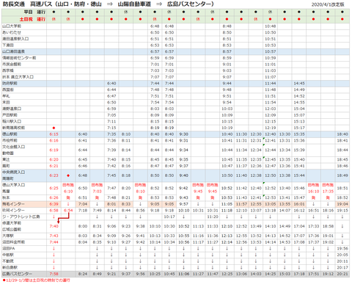
Task: Click the red footnote about 12/29-1/3 operation
Action: [36, 280]
